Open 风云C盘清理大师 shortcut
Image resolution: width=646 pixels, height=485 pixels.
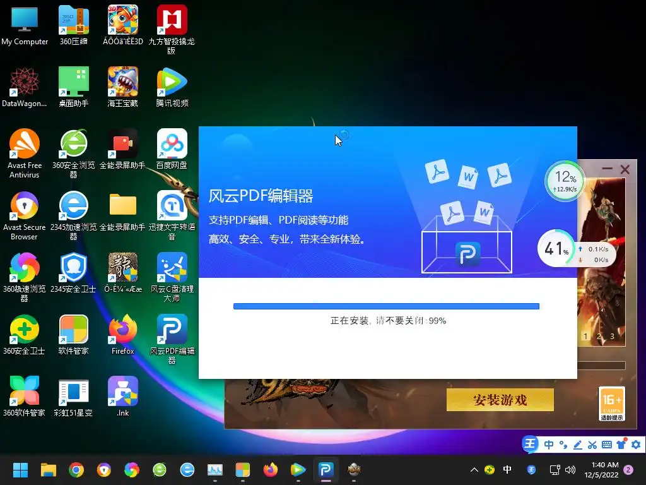coord(172,277)
